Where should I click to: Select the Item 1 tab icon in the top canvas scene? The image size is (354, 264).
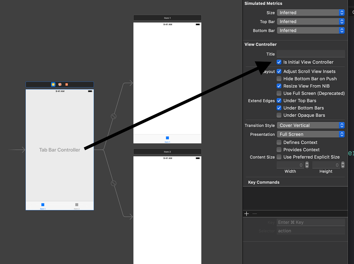click(x=167, y=138)
